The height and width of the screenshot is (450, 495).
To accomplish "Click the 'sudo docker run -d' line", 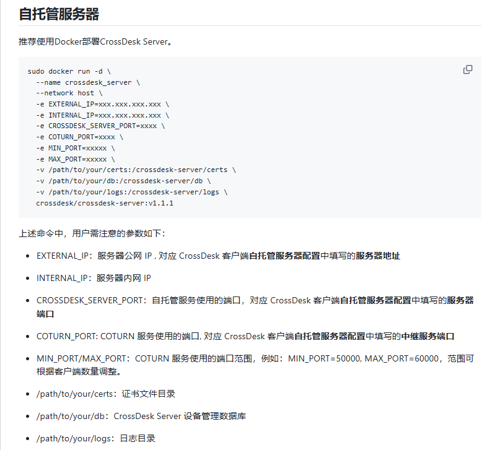I will (69, 72).
